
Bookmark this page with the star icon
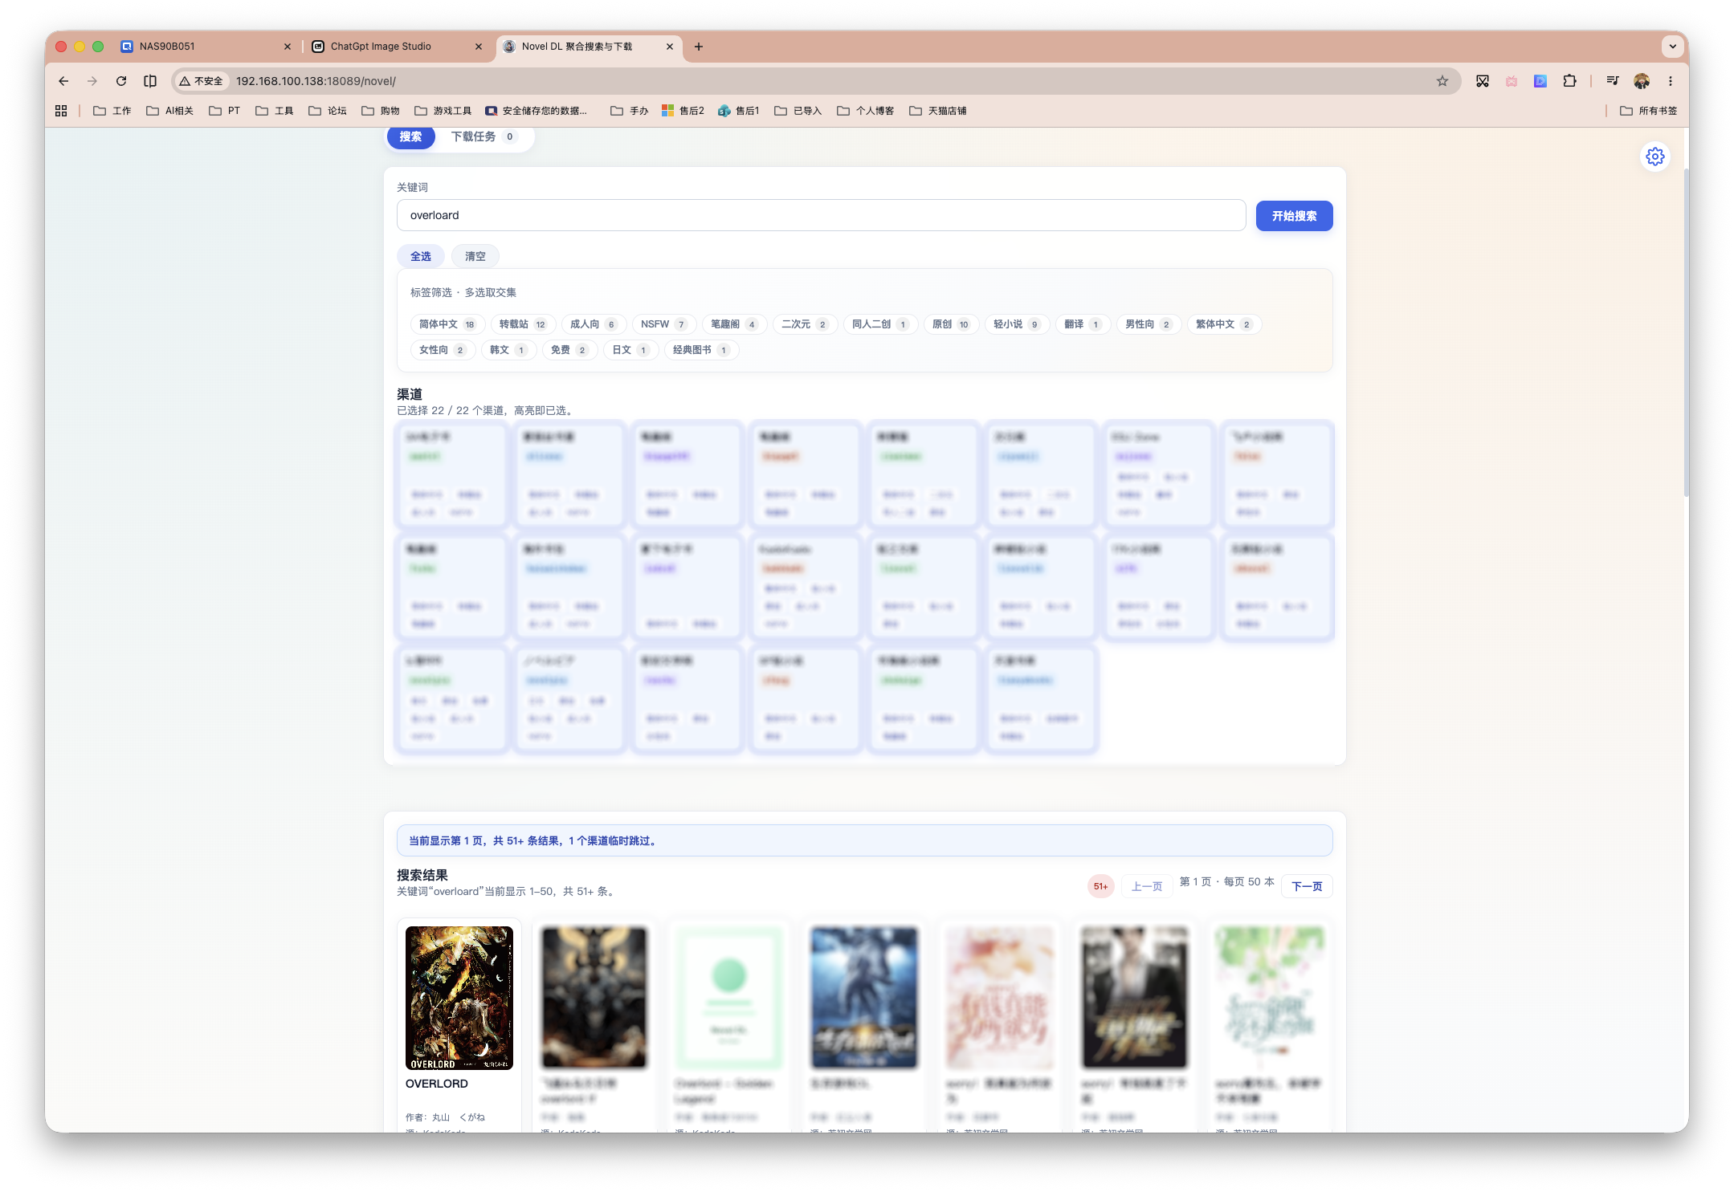pos(1442,81)
